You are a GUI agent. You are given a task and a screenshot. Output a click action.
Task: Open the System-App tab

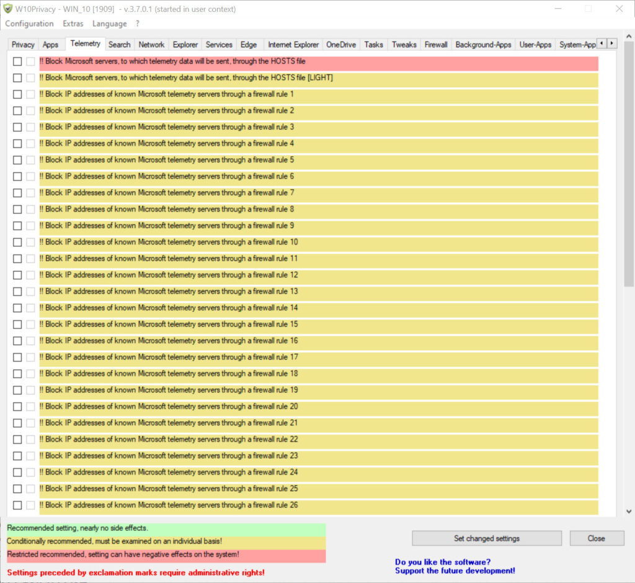[x=577, y=45]
